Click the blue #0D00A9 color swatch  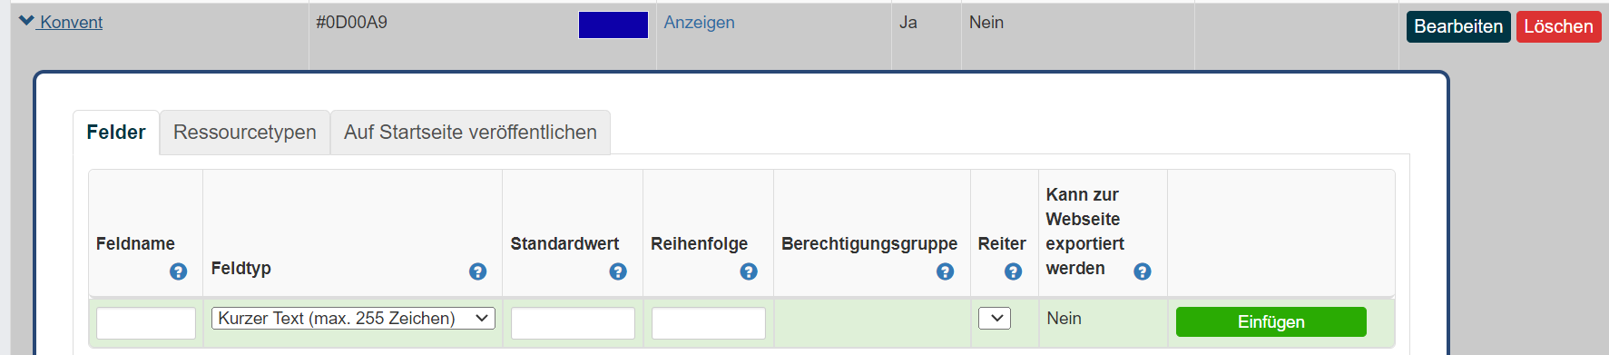613,25
